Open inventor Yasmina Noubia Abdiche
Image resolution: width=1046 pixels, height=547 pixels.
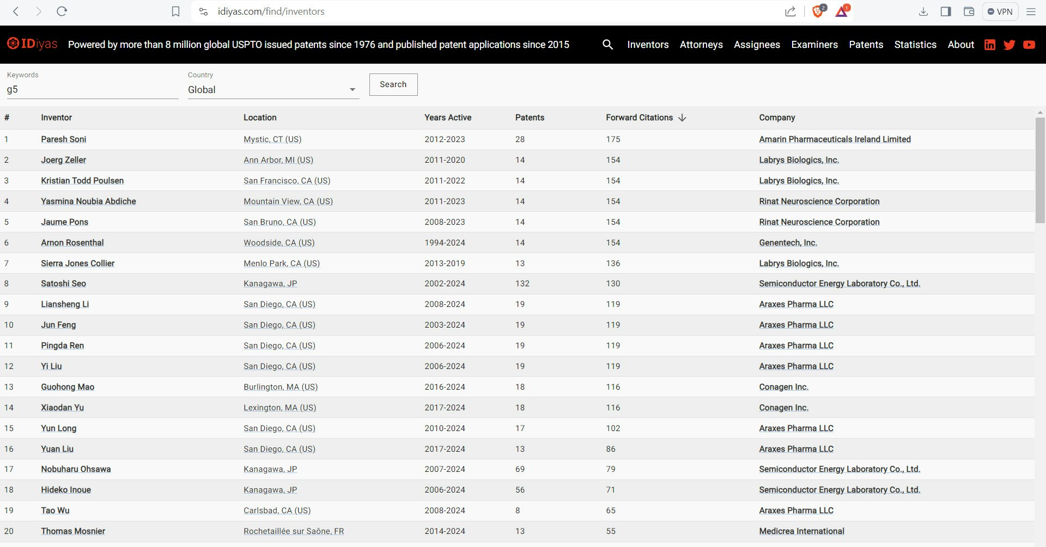[x=88, y=201]
